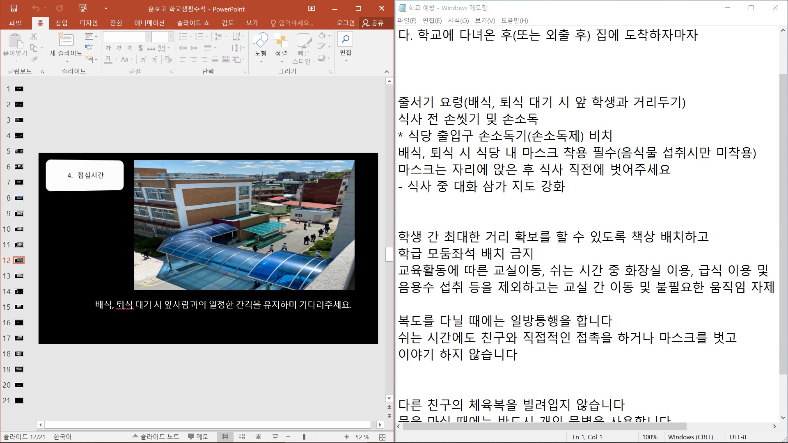Open the 정렬 arrange menu

coord(281,47)
